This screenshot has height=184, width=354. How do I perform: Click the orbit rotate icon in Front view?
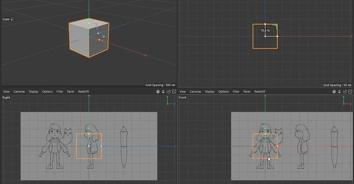tap(345, 91)
